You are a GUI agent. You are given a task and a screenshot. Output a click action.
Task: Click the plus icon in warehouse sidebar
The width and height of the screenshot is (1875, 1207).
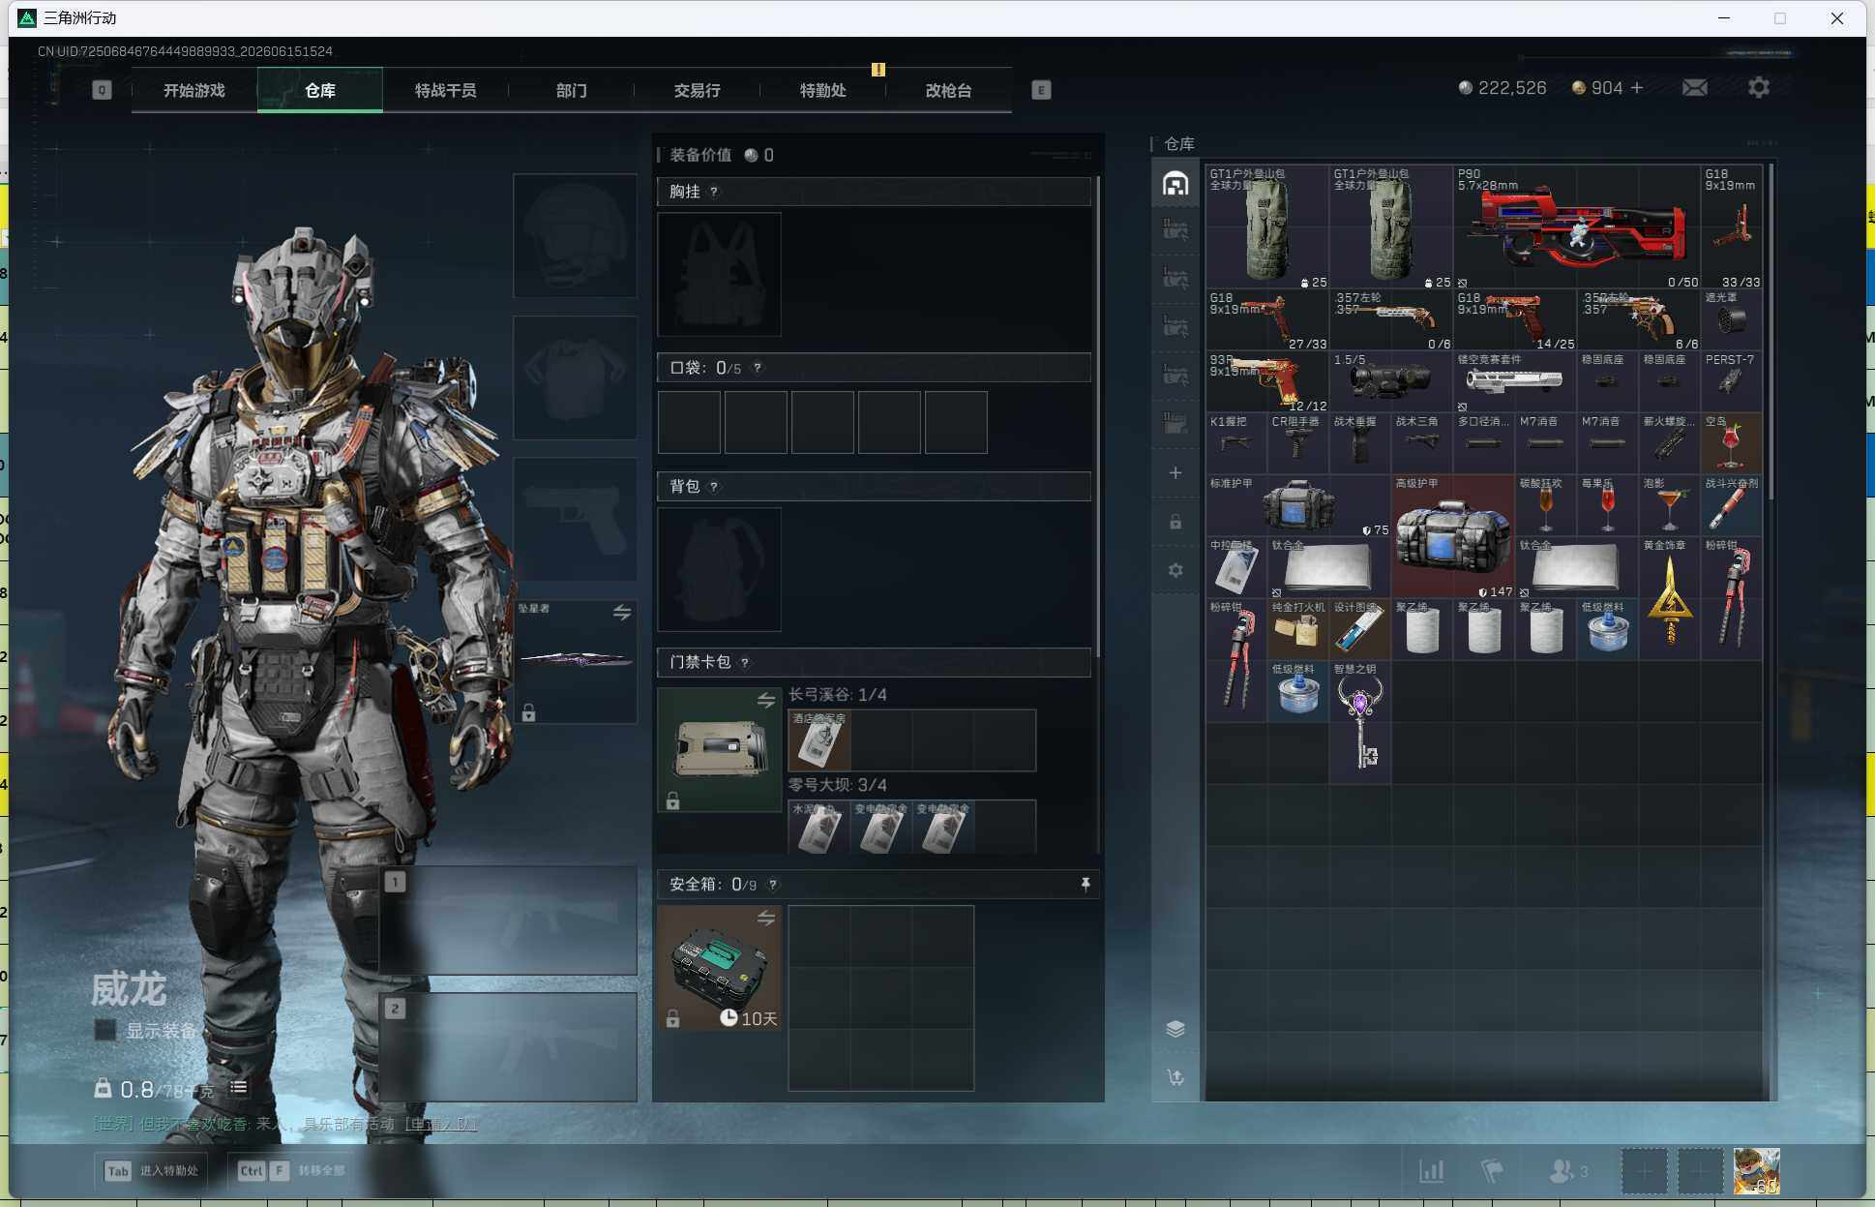(1176, 472)
